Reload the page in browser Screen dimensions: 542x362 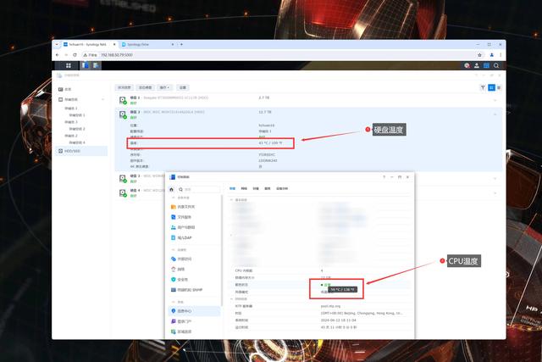[x=75, y=55]
